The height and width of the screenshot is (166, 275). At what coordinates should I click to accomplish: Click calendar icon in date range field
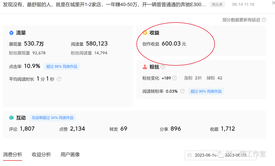[190, 155]
